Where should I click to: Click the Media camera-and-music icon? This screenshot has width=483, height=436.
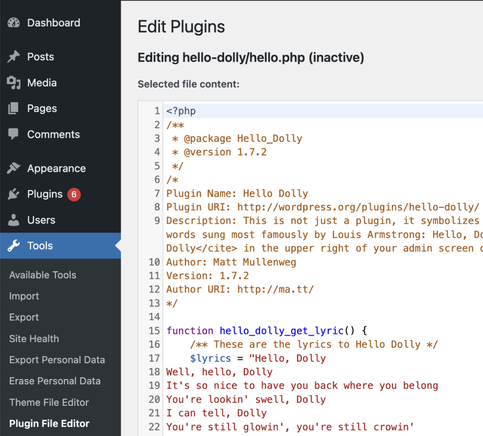[14, 83]
